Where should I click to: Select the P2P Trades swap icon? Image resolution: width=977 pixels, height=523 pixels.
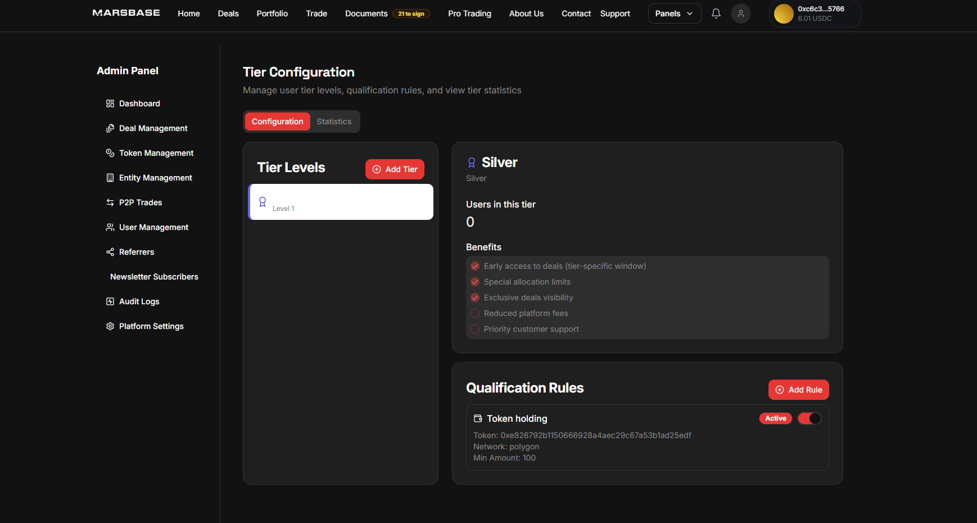click(110, 202)
